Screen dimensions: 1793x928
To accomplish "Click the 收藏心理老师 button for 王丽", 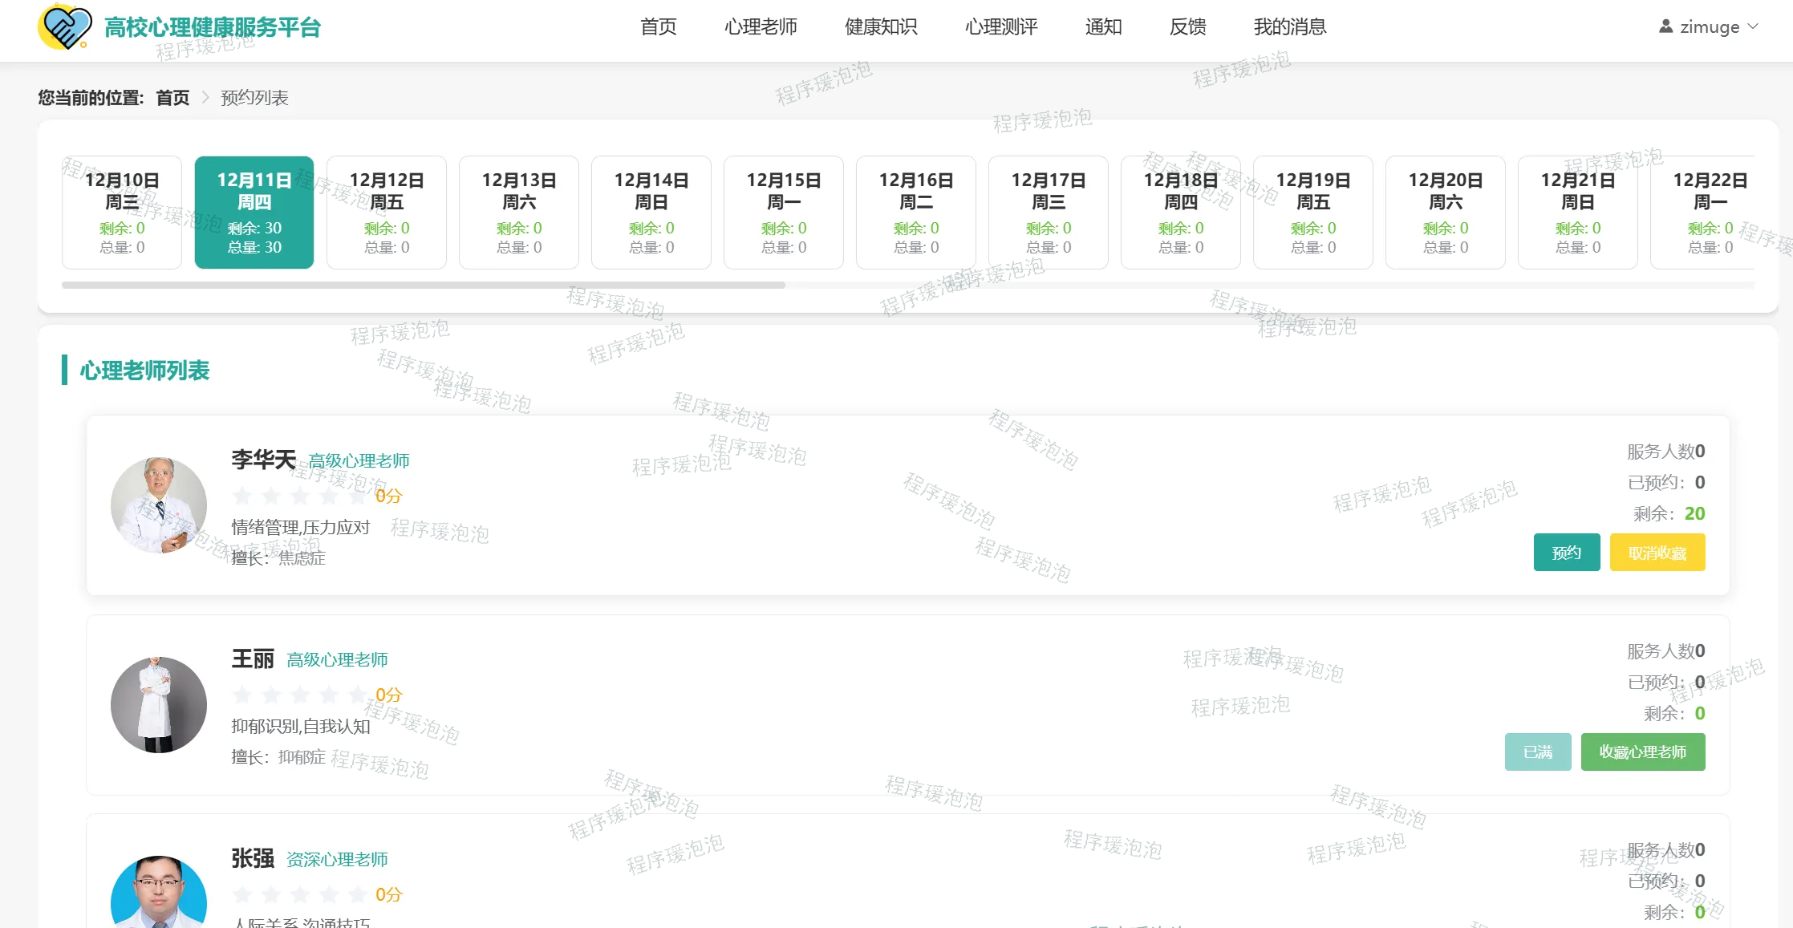I will point(1642,752).
